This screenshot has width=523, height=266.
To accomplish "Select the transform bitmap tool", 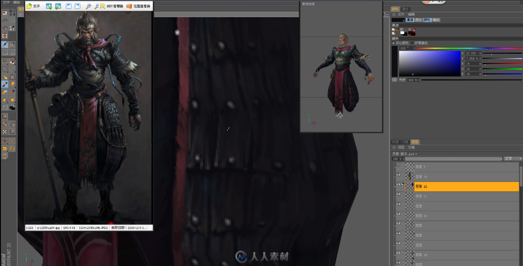I will [12, 77].
